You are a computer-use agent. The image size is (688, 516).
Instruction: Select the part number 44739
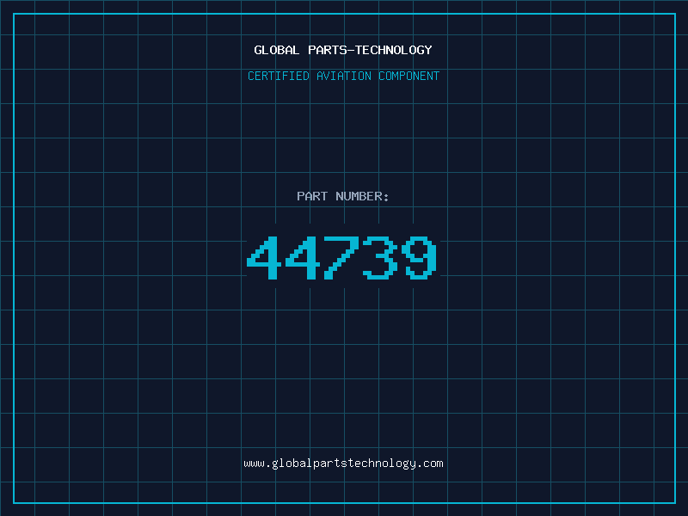coord(341,257)
